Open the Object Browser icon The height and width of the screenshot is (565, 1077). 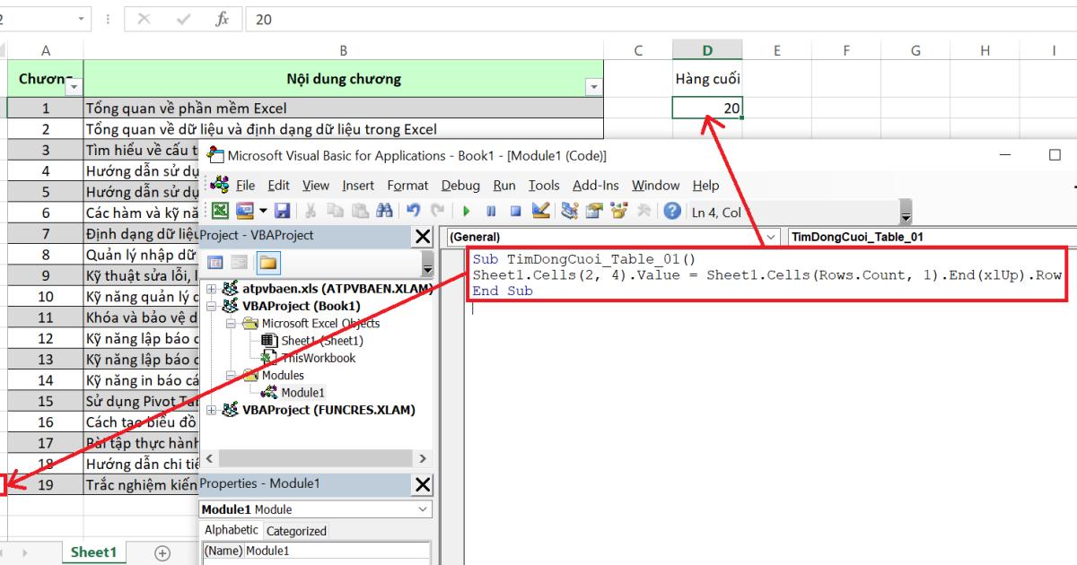pyautogui.click(x=618, y=210)
